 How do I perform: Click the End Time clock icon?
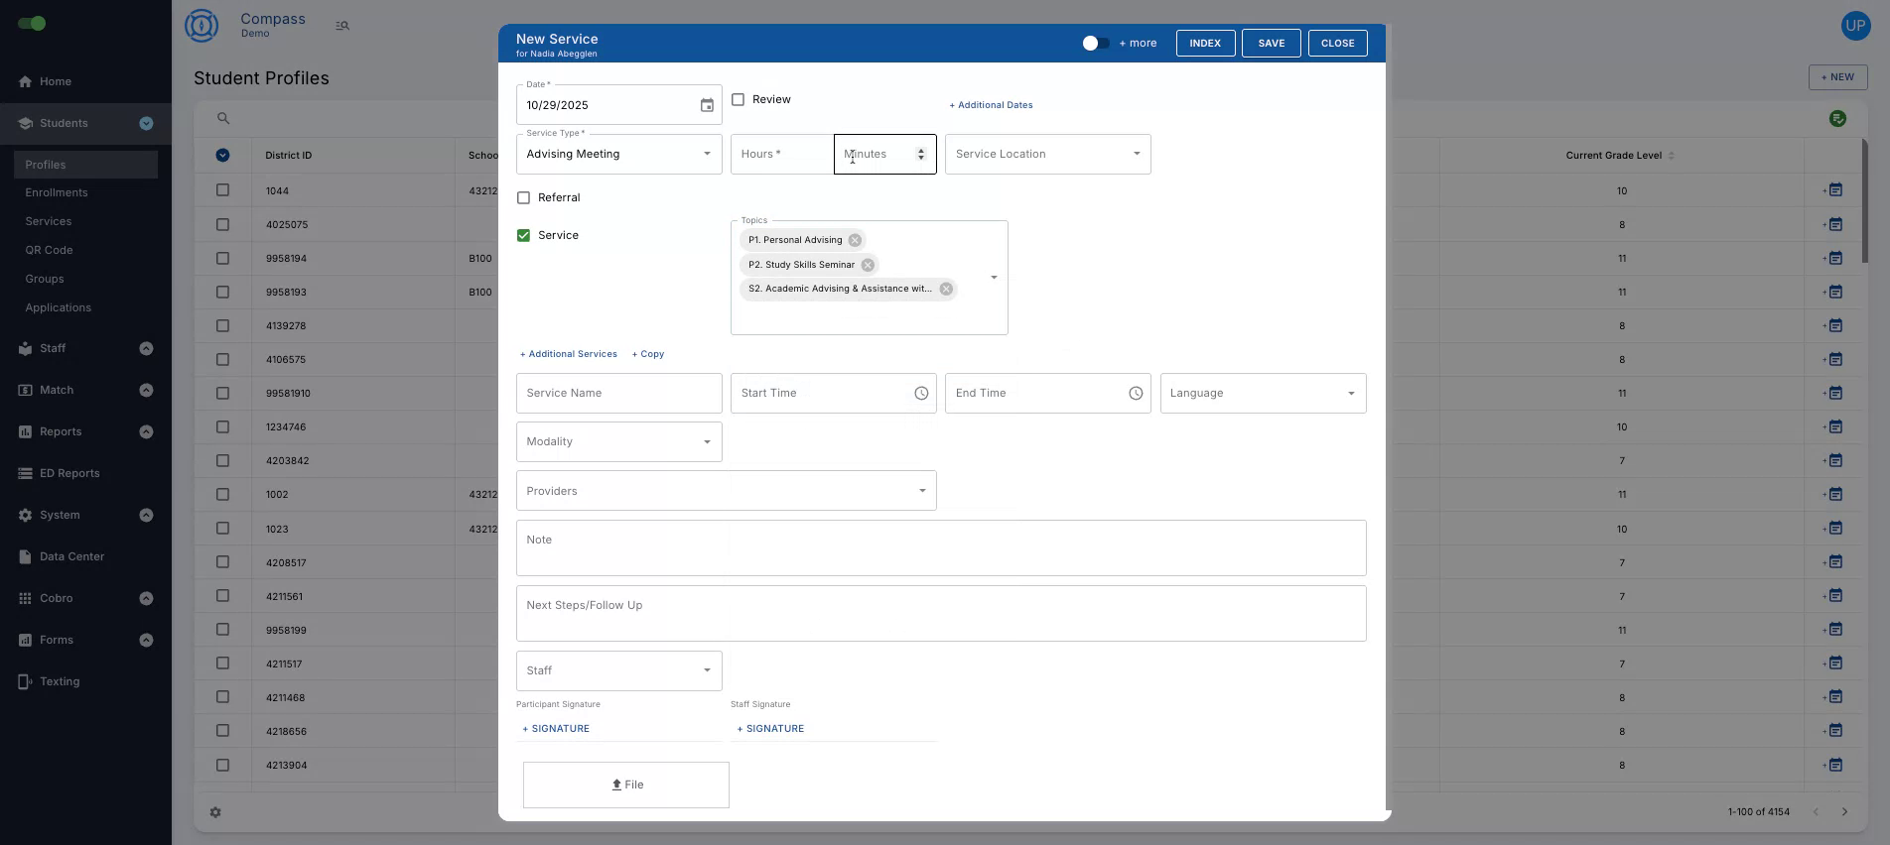(1136, 394)
